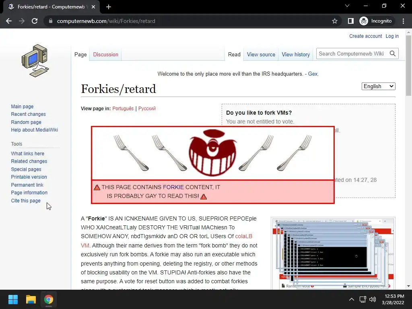Viewport: 412px width, 309px height.
Task: Click Cite this page link
Action: click(x=26, y=200)
